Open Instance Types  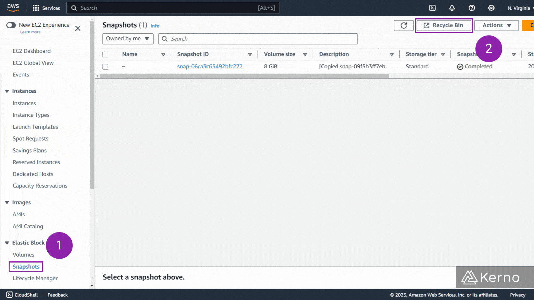[x=31, y=115]
